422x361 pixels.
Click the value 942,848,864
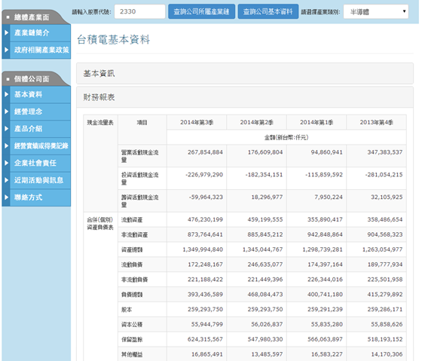coord(325,235)
